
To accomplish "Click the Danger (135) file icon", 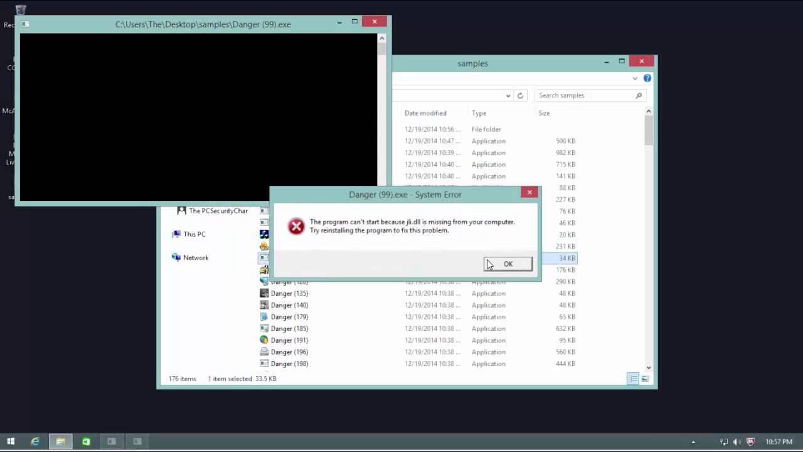I will pyautogui.click(x=264, y=293).
